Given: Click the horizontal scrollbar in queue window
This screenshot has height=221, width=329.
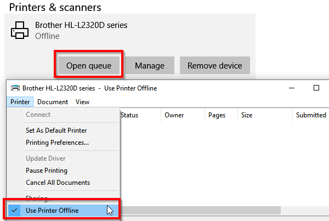Looking at the screenshot, I should [200, 210].
